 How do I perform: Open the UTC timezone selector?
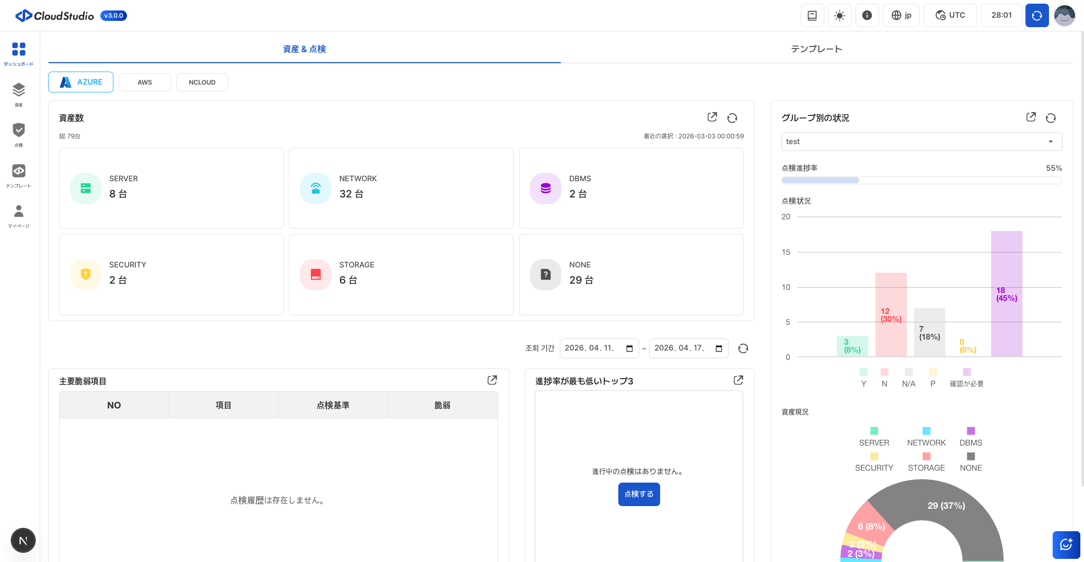[950, 15]
